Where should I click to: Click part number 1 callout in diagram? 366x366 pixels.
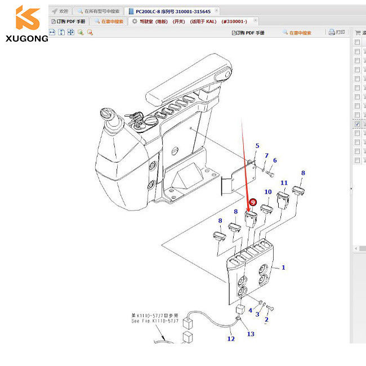pos(283,267)
